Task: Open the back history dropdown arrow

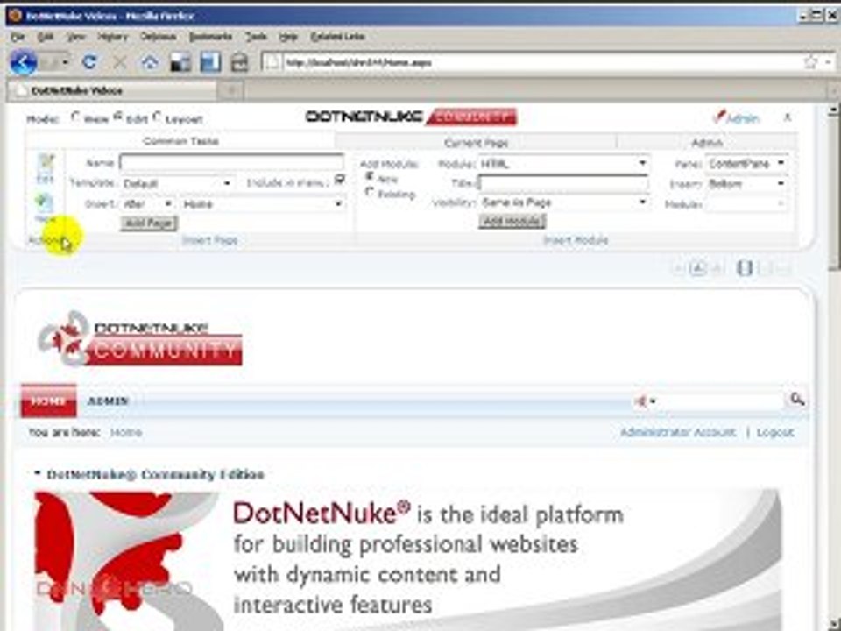Action: [x=65, y=62]
